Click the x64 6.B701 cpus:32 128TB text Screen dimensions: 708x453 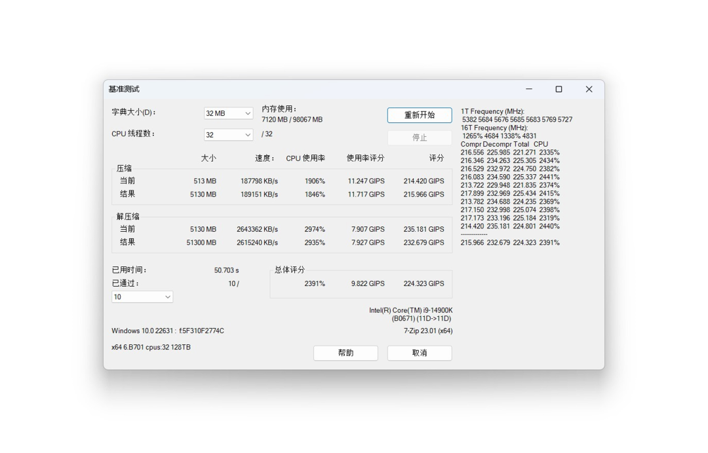151,347
